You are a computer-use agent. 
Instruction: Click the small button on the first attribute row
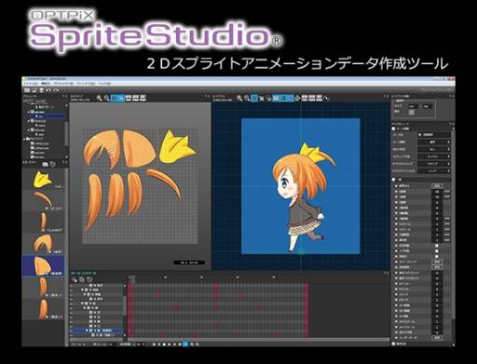(437, 186)
